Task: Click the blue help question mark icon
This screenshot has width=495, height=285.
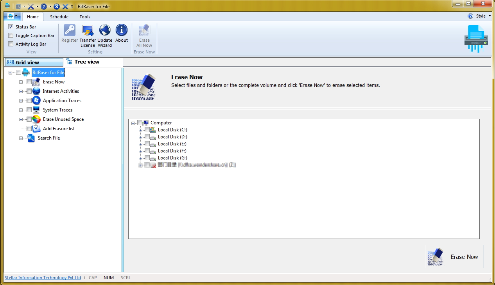Action: click(x=44, y=7)
